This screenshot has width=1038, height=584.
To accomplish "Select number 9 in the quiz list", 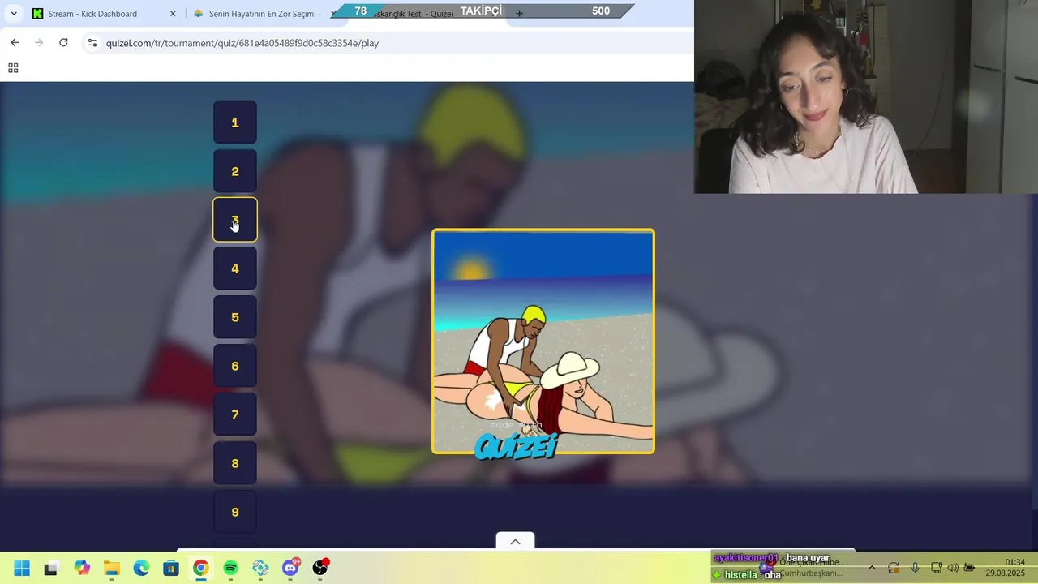I will click(x=235, y=512).
